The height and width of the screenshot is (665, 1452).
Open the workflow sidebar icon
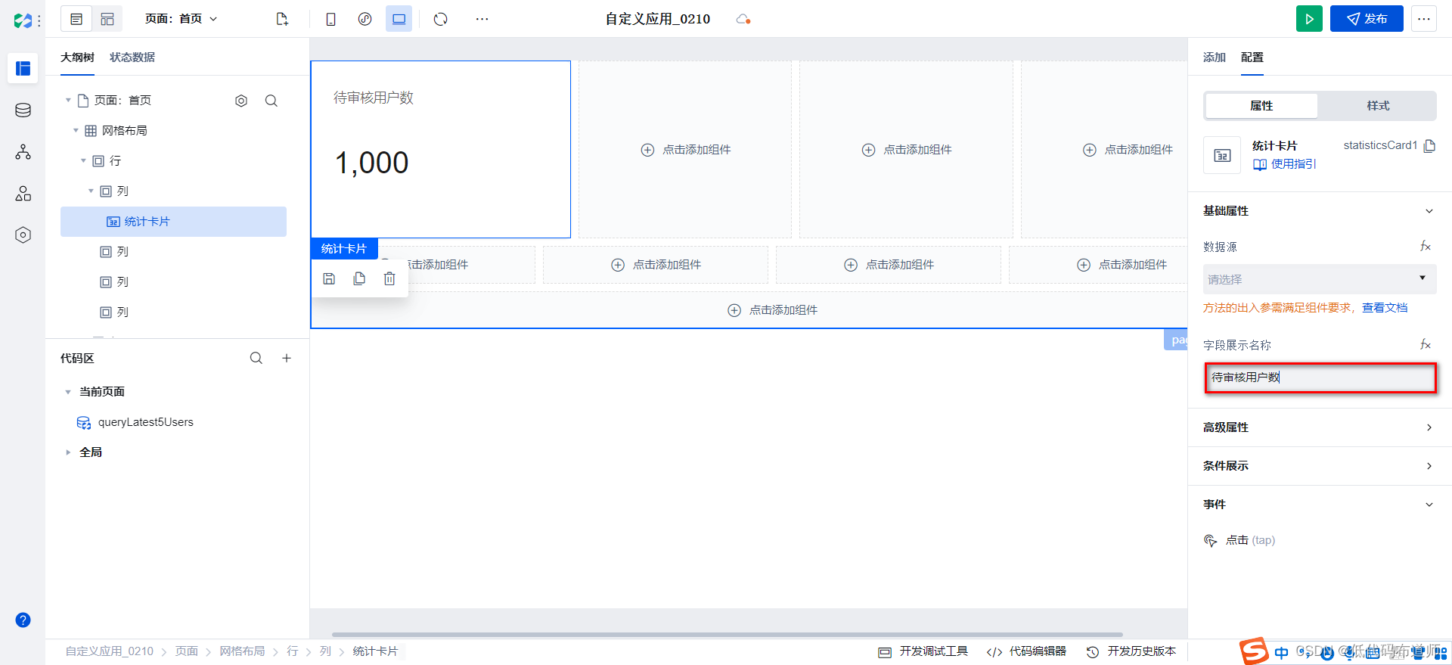(23, 152)
